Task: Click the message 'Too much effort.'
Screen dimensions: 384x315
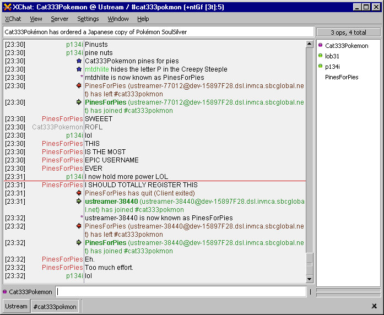Action: (x=109, y=268)
